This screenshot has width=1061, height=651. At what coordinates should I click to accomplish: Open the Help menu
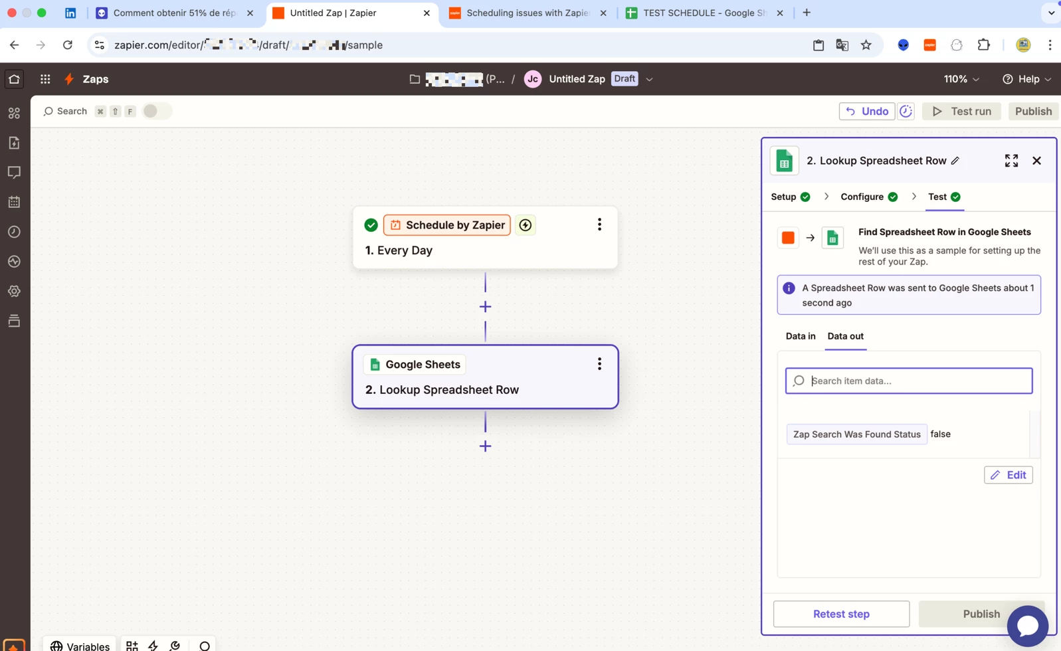[x=1026, y=79]
